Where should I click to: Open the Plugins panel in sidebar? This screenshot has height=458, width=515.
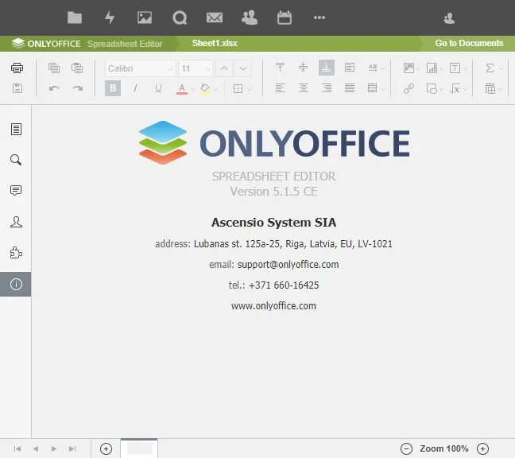(x=16, y=253)
